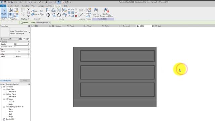Select the Right elevation in Project Browser
215x121 pixels.
click(11, 117)
